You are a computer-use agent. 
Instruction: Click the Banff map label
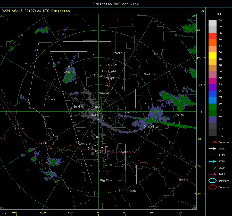pos(43,143)
